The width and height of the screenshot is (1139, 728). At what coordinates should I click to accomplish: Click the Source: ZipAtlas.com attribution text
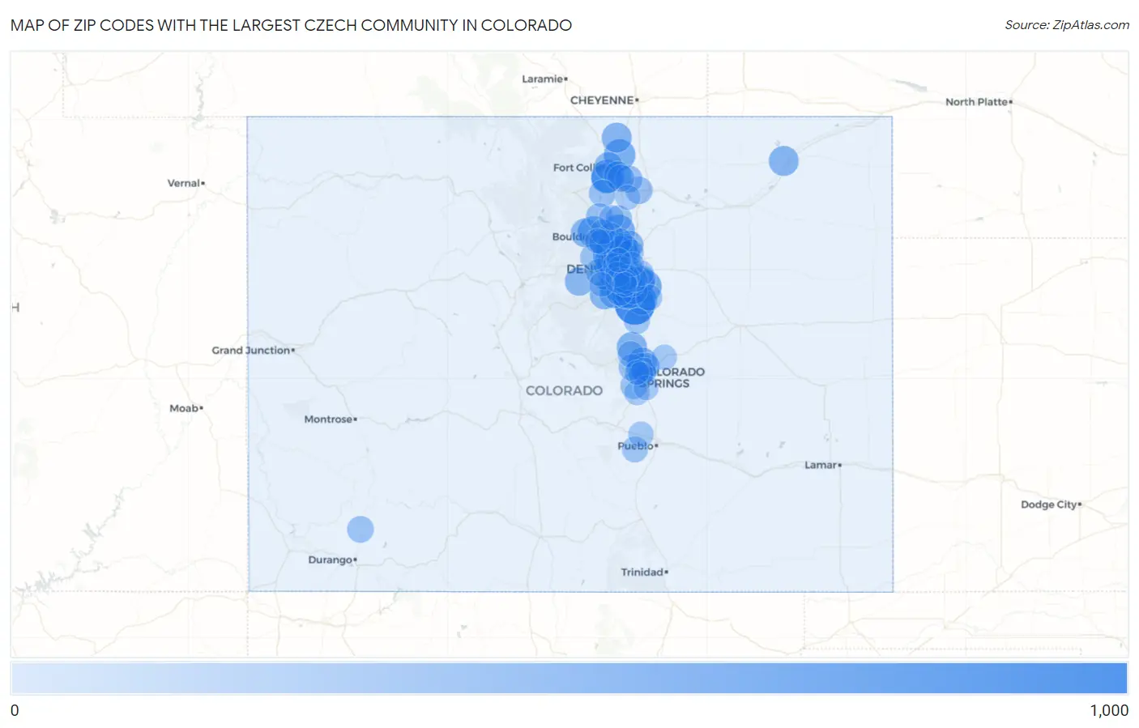(1067, 25)
